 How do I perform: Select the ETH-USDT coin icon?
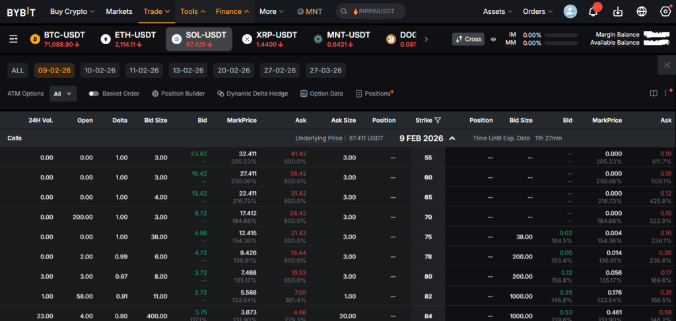coord(106,39)
